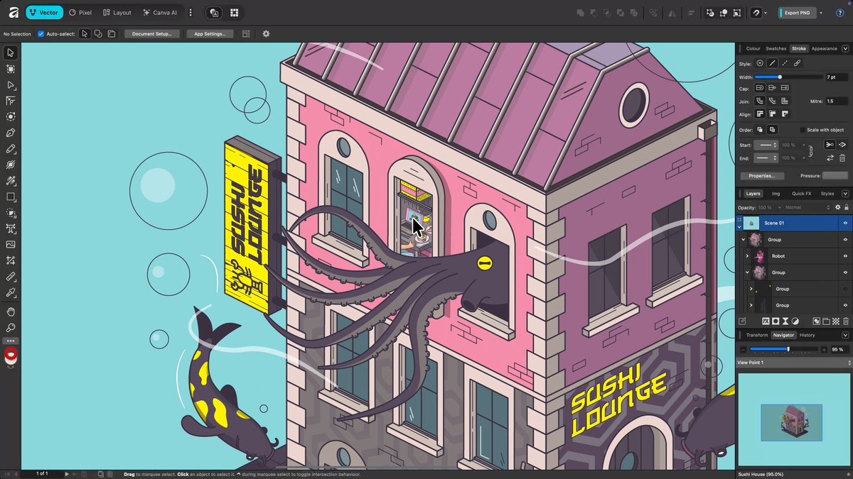Open the Export PNG dropdown arrow
The height and width of the screenshot is (479, 853).
821,13
